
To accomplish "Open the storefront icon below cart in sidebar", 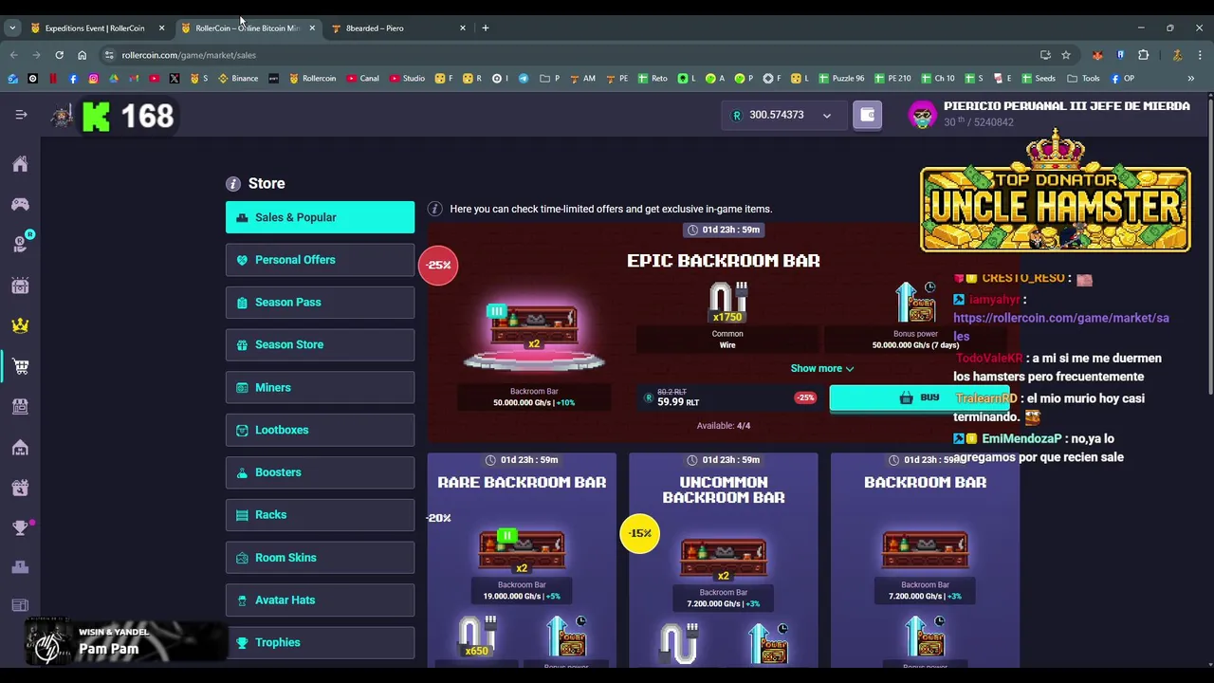I will (20, 406).
